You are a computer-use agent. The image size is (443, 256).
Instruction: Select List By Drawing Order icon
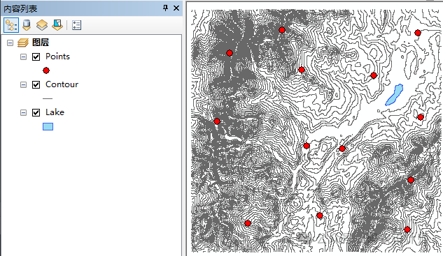(x=11, y=25)
